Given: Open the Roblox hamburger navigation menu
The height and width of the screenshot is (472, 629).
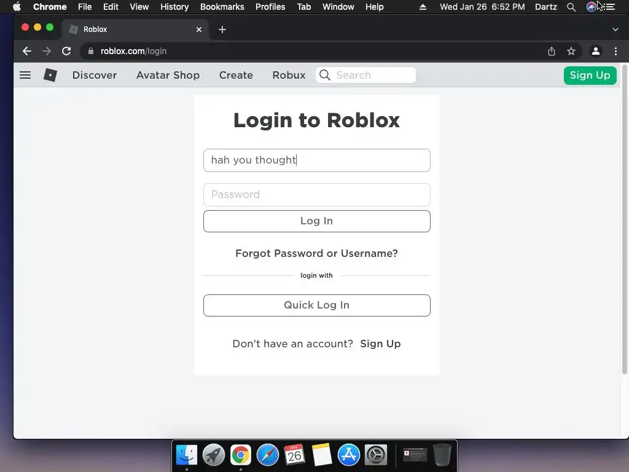Looking at the screenshot, I should click(25, 75).
